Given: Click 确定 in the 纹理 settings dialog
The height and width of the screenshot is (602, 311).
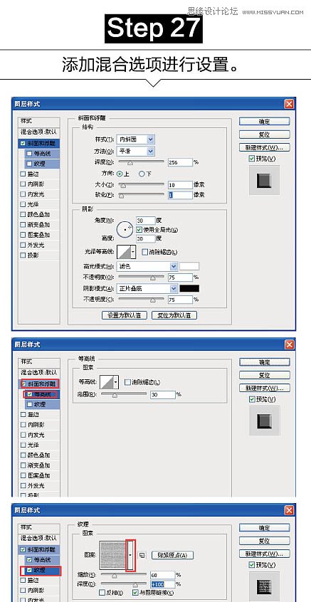Looking at the screenshot, I should tap(265, 528).
